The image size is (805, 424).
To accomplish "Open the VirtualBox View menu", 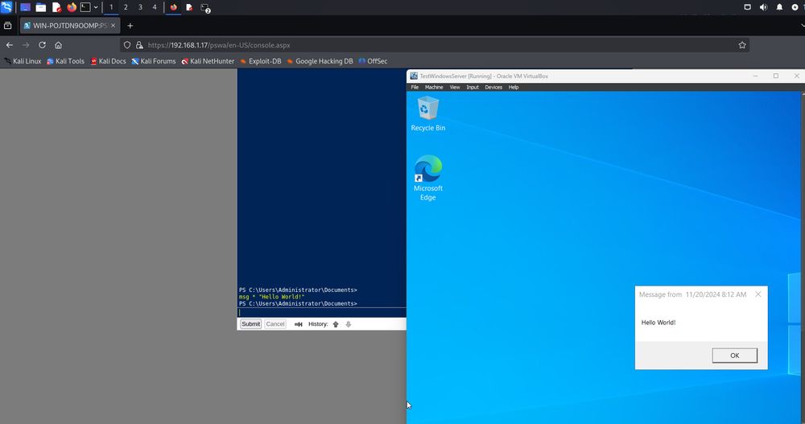I will (x=455, y=87).
